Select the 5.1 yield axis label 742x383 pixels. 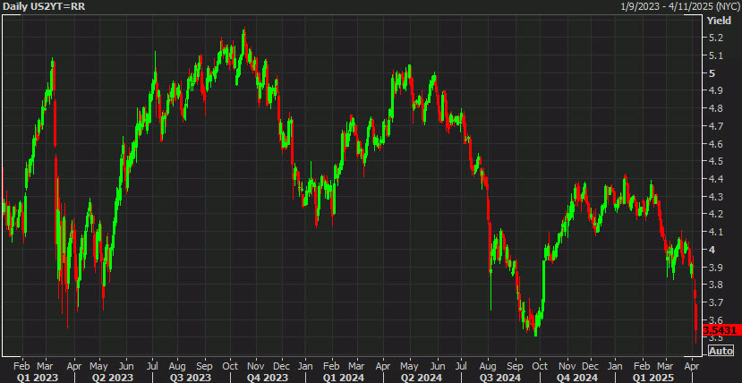[x=714, y=55]
